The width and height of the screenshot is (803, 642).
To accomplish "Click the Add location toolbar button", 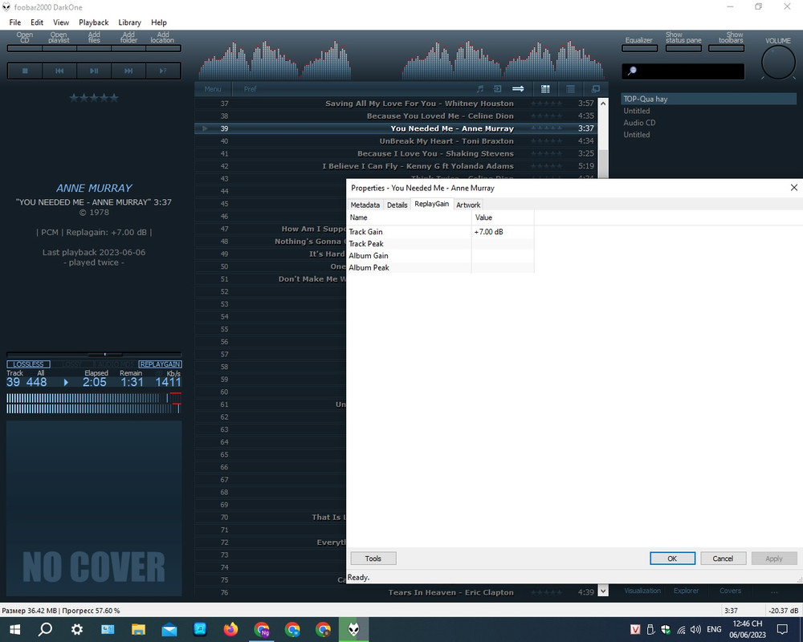I will (163, 41).
